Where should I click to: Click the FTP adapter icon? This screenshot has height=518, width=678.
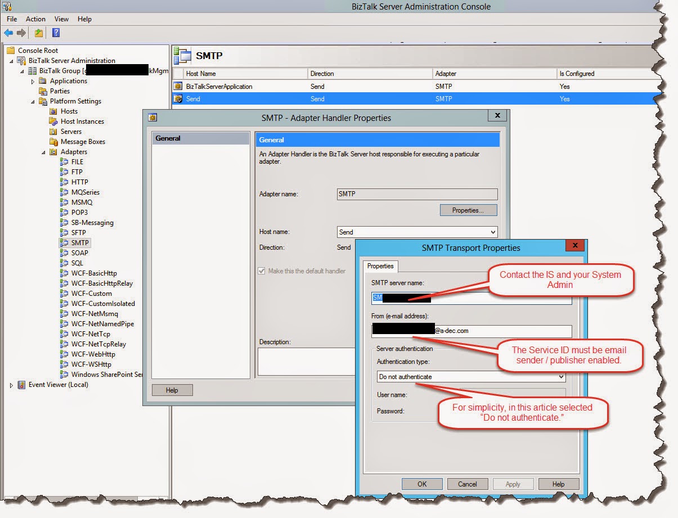pyautogui.click(x=64, y=172)
